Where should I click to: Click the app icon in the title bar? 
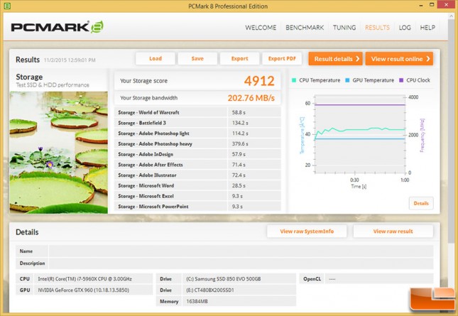[x=7, y=6]
